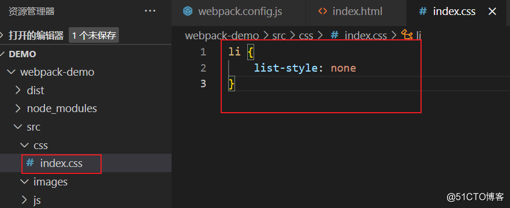Screen dimensions: 510x208
Task: Click line number 3 in the gutter
Action: click(203, 84)
